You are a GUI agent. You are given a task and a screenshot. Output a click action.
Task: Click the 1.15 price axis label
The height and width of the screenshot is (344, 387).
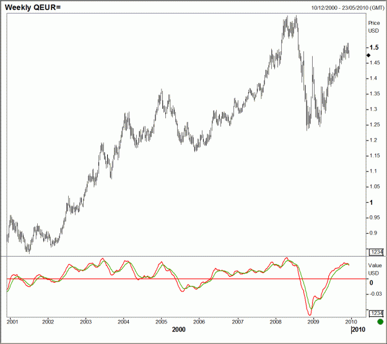tap(375, 155)
